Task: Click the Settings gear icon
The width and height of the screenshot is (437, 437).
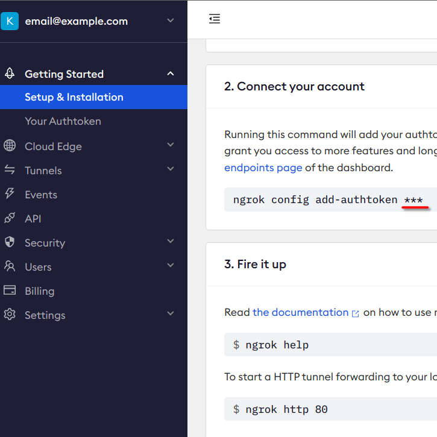Action: tap(10, 314)
